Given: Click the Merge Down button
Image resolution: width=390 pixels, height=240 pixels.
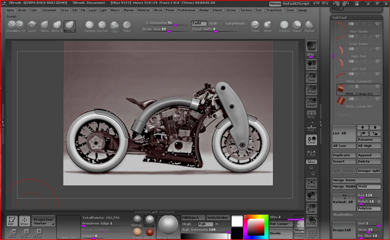Looking at the screenshot, I should [x=356, y=180].
